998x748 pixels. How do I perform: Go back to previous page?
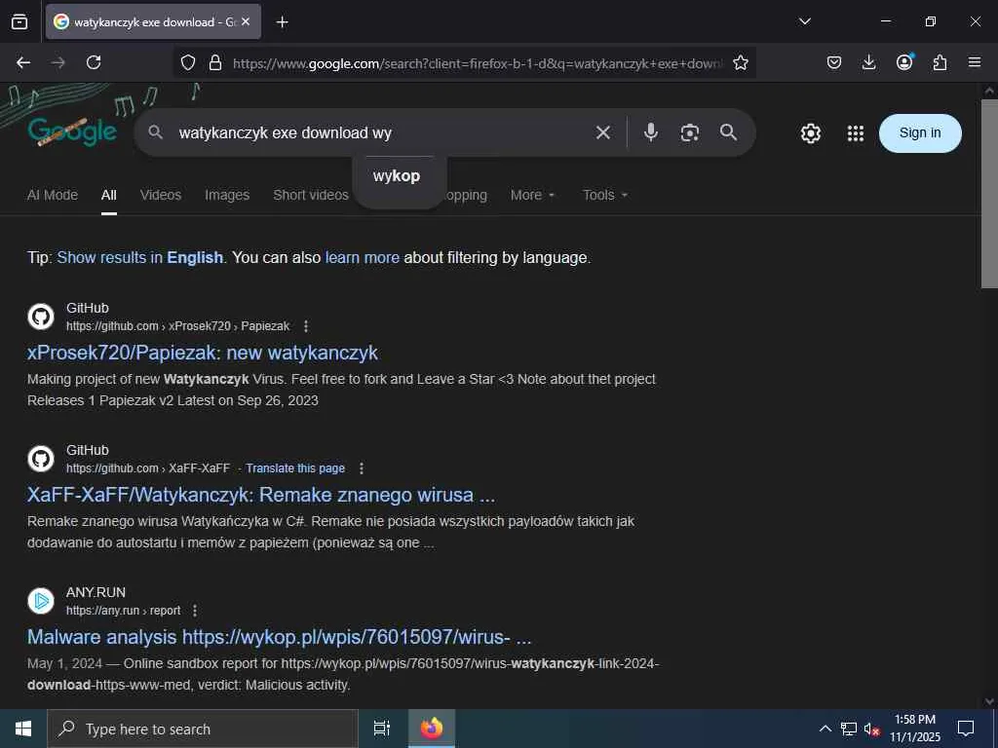pyautogui.click(x=23, y=62)
